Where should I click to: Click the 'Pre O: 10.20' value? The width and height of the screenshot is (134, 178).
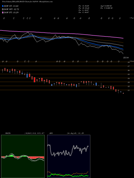pyautogui.click(x=84, y=6)
